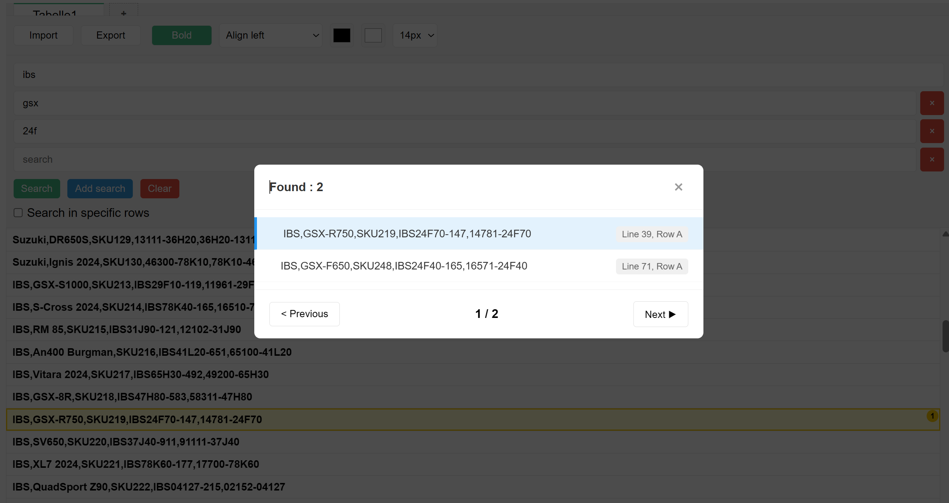Open the Align left dropdown

[270, 35]
